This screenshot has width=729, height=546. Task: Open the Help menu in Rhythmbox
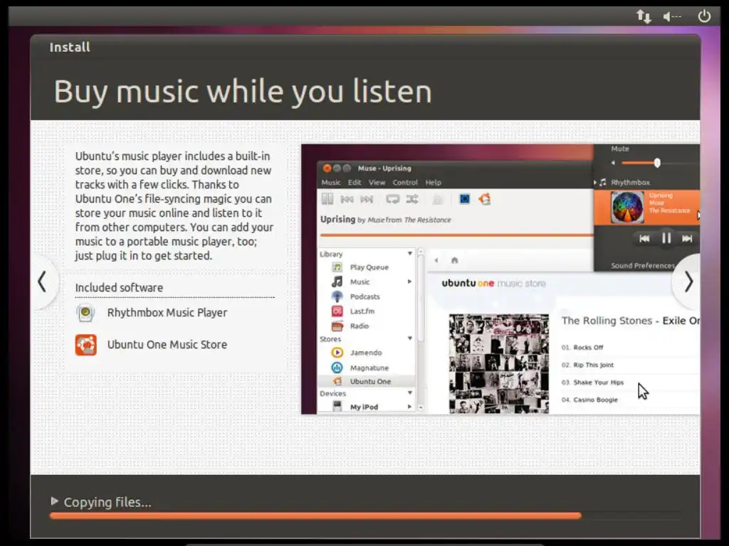(x=433, y=183)
